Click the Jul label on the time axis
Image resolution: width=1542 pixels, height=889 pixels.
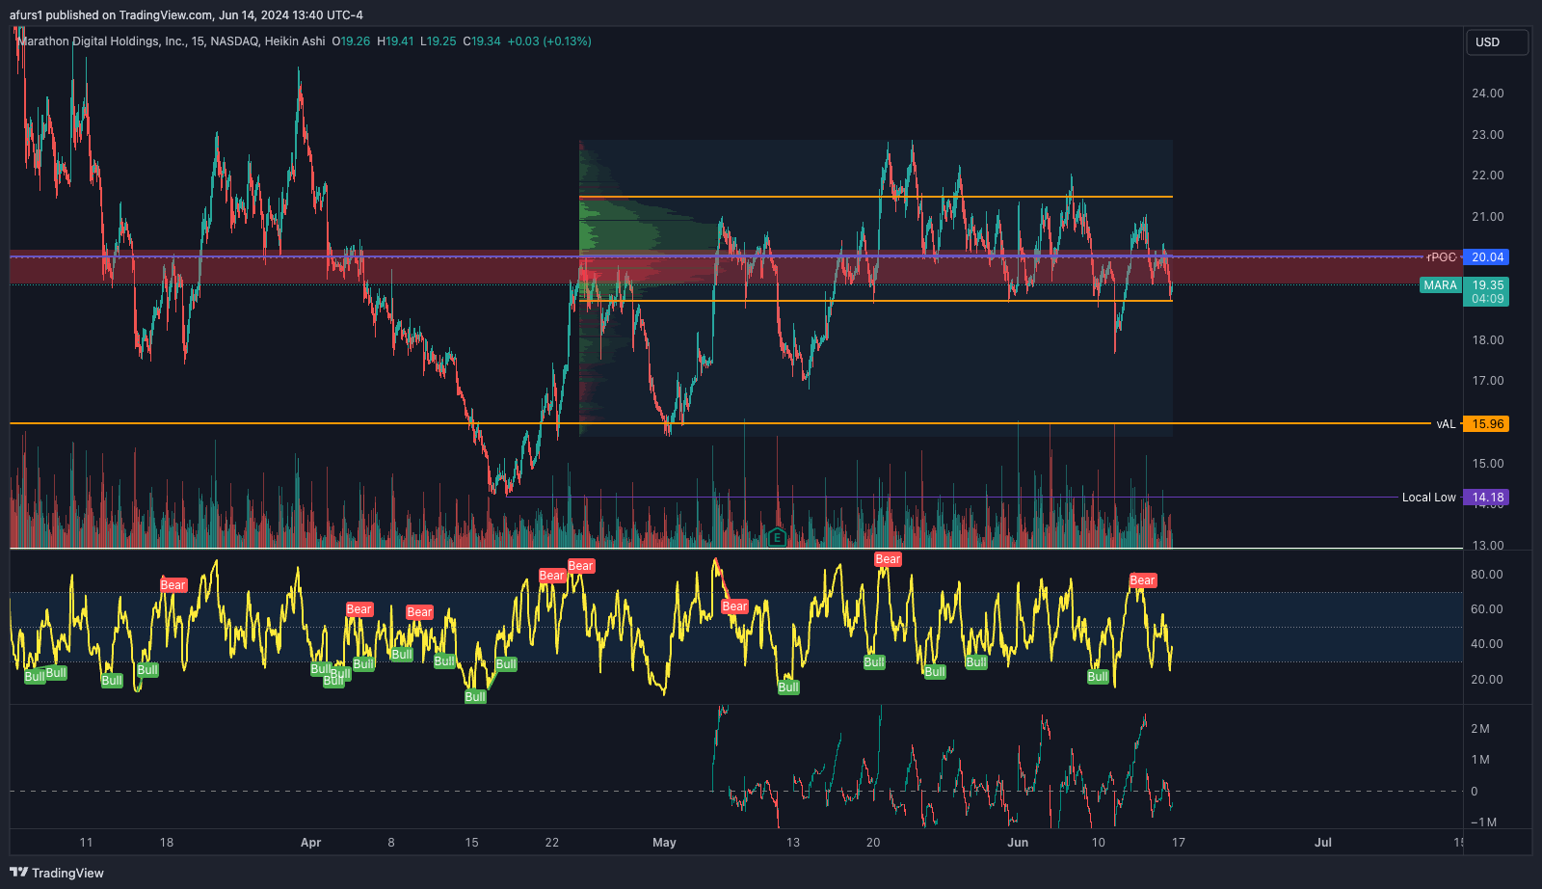tap(1323, 843)
